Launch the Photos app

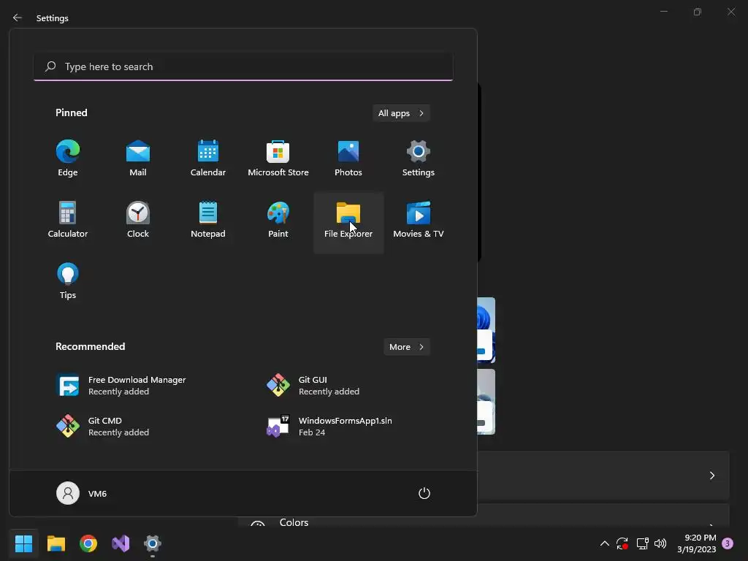[x=348, y=159]
